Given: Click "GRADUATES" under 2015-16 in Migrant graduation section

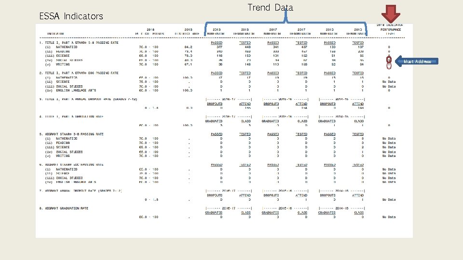Looking at the screenshot, I should pos(270,213).
